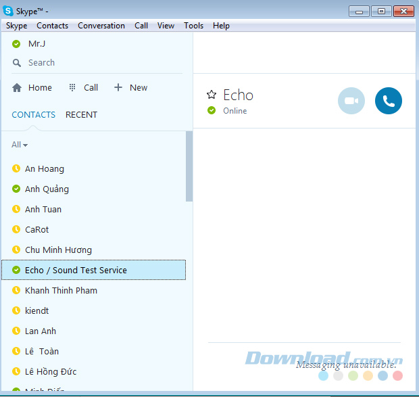This screenshot has height=397, width=419.
Task: Click kiendt's away status icon
Action: click(16, 310)
